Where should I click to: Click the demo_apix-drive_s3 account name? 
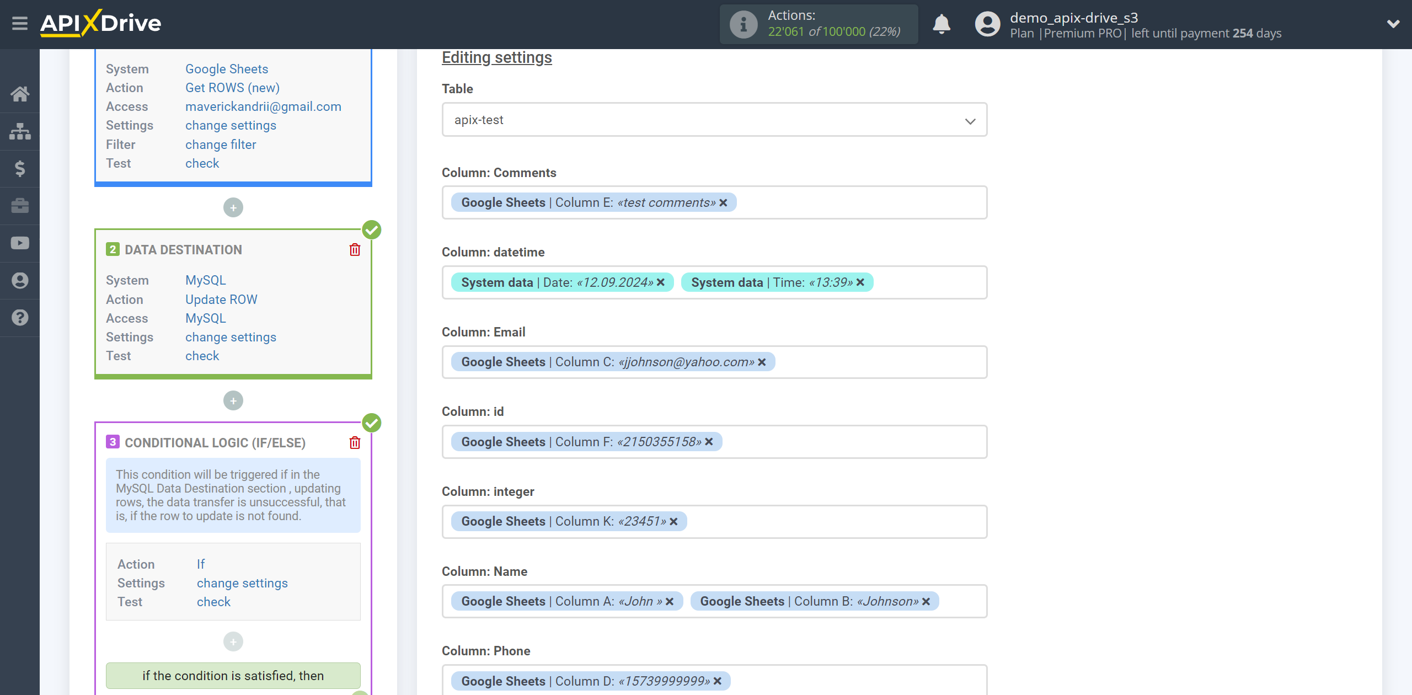tap(1074, 18)
